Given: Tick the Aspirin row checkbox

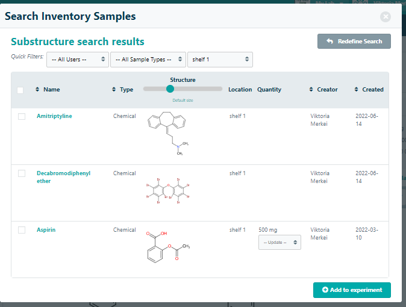Looking at the screenshot, I should (22, 230).
